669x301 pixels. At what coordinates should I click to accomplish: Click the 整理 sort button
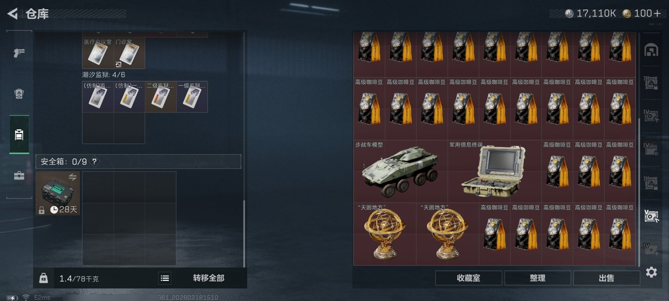[x=537, y=278]
